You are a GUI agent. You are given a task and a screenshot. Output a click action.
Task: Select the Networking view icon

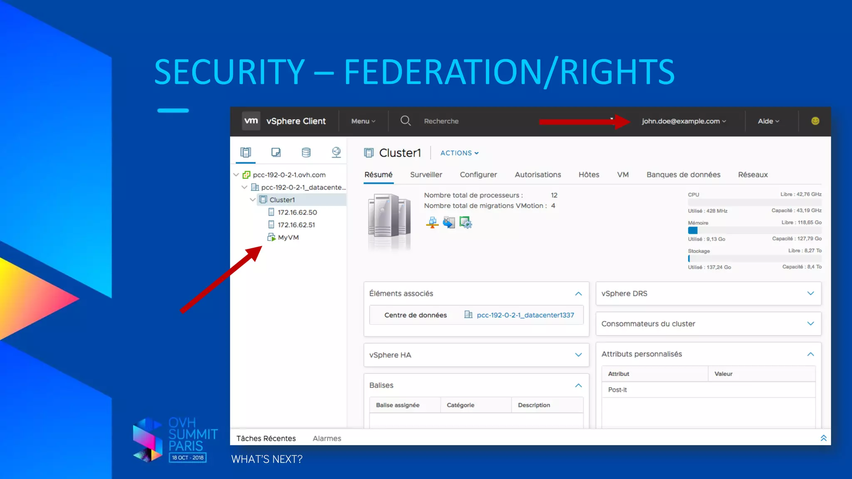point(336,153)
